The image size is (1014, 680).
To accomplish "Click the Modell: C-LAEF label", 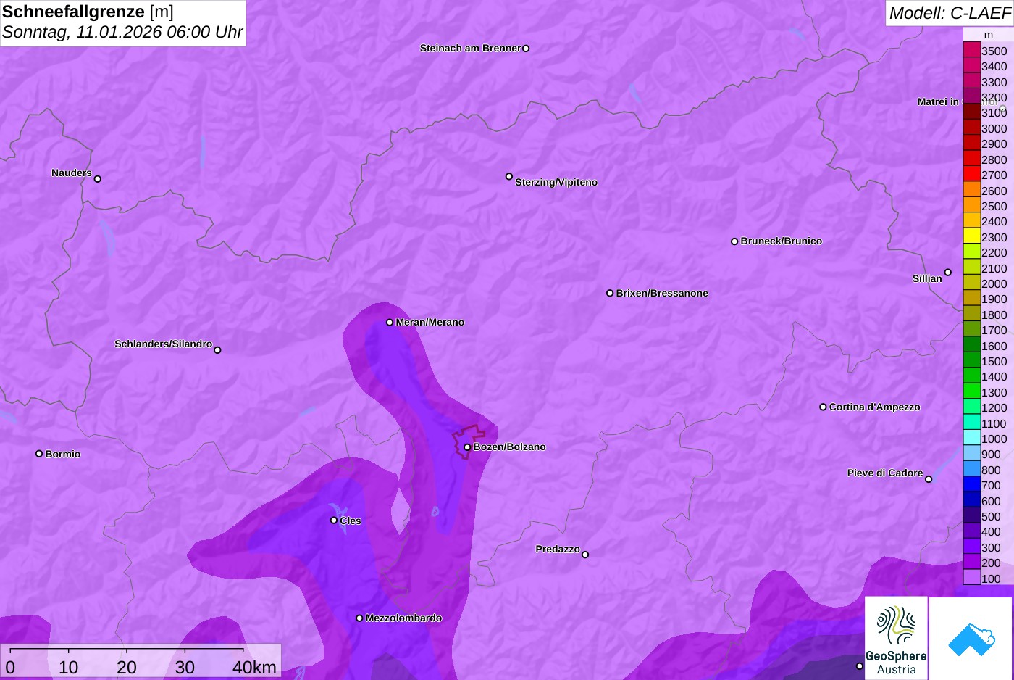I will pyautogui.click(x=950, y=12).
